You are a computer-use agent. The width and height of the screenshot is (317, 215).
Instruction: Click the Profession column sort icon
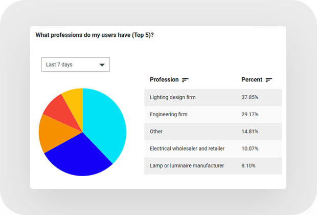coord(186,80)
